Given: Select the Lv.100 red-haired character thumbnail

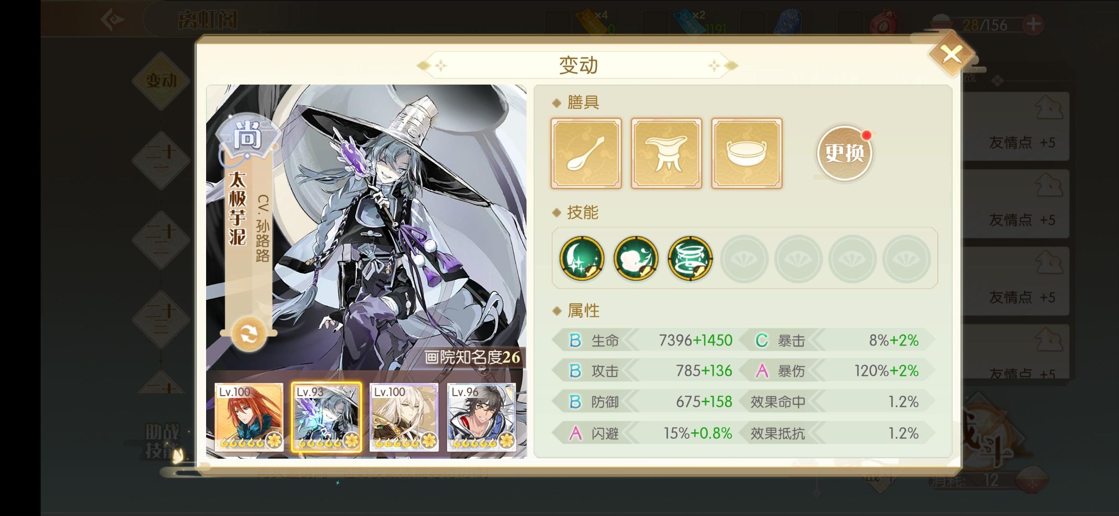Looking at the screenshot, I should [x=249, y=417].
